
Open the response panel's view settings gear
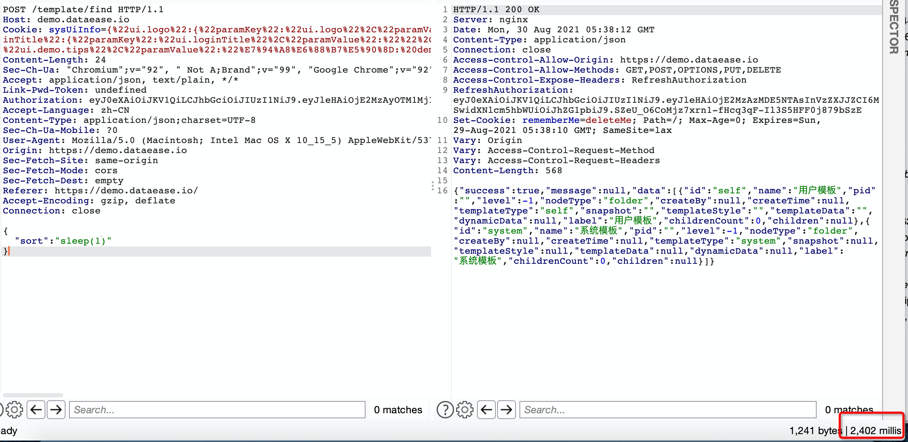464,409
